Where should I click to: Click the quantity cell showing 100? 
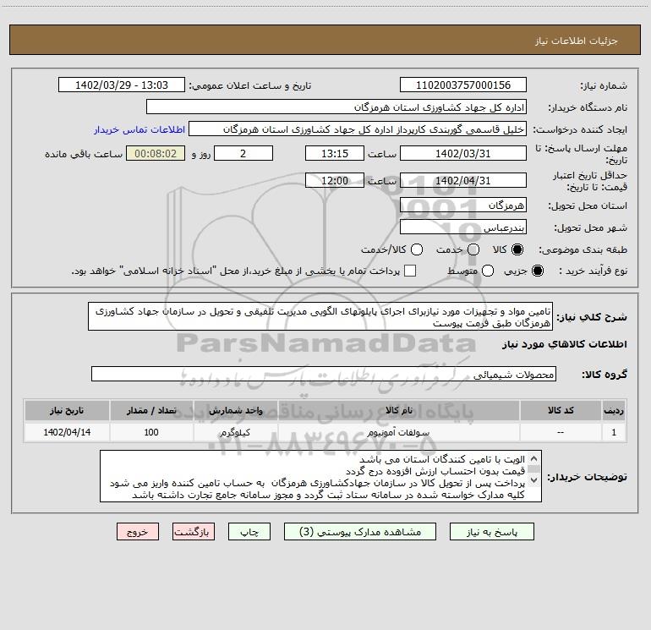151,432
